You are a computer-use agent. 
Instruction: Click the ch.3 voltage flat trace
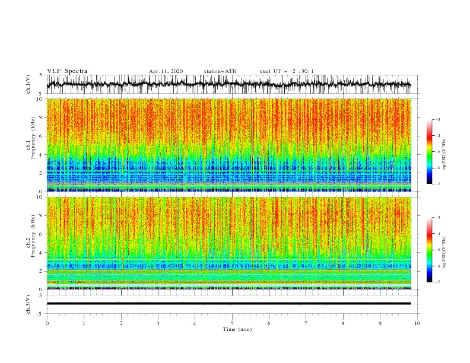click(228, 304)
